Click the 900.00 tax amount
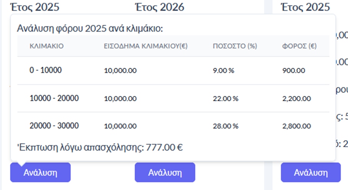 (294, 71)
